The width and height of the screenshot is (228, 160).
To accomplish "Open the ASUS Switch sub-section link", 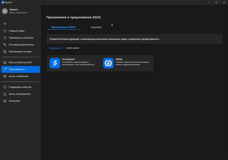I will click(73, 48).
